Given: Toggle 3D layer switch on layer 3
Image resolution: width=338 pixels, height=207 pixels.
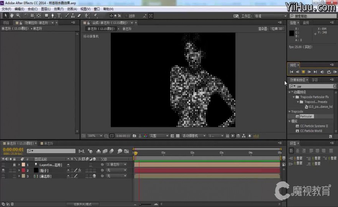Looking at the screenshot, I should click(x=94, y=176).
